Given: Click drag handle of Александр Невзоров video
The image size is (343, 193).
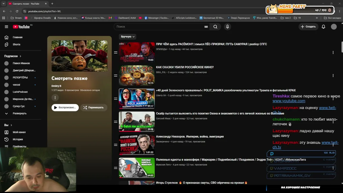Looking at the screenshot, I should click(116, 145).
